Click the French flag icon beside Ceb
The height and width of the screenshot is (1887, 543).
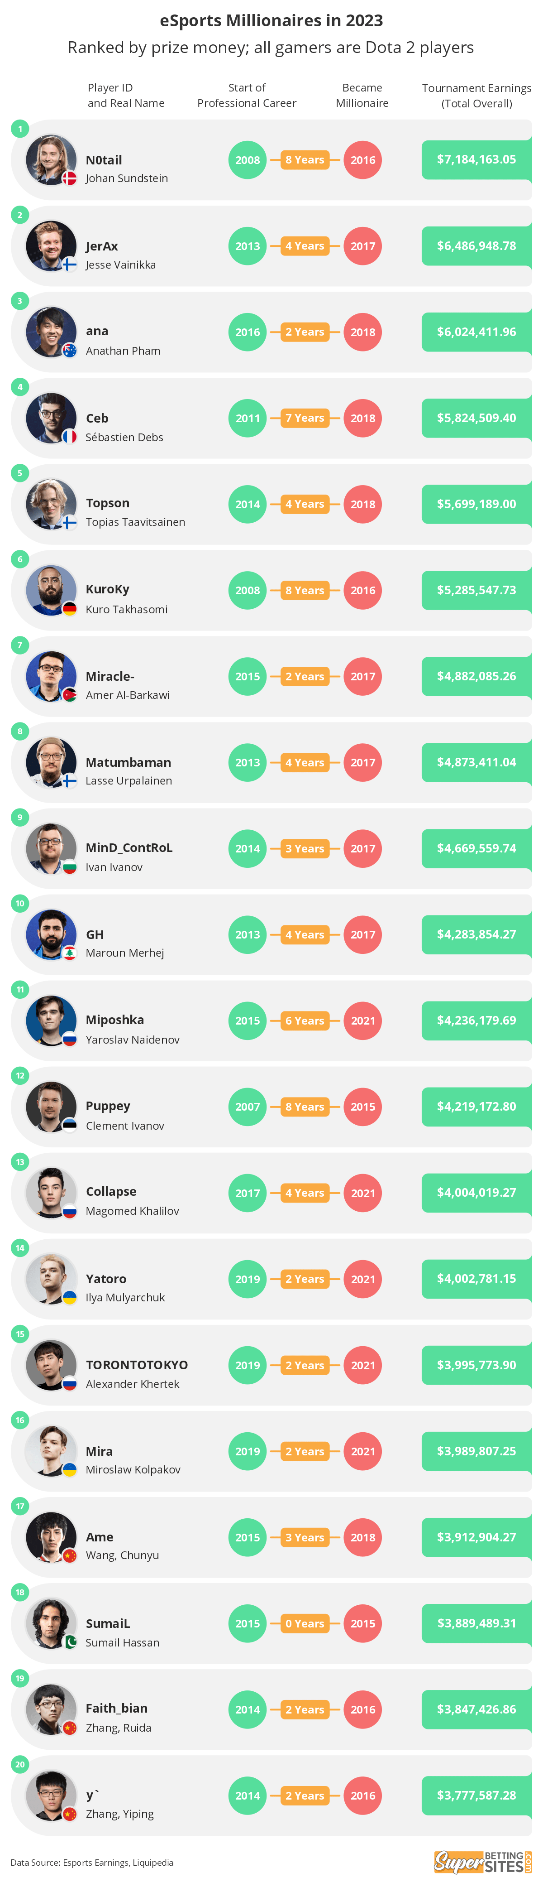pyautogui.click(x=70, y=436)
